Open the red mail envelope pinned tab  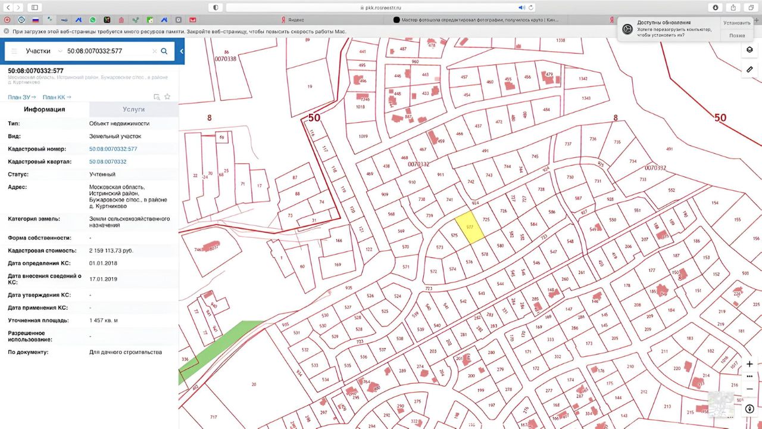point(192,20)
